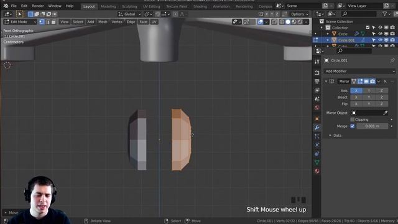Toggle Mirror modifier edit mode display
Screen dimensions: 398x224
pos(360,82)
